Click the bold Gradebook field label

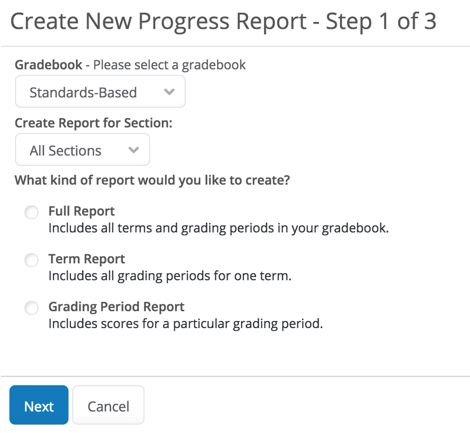pyautogui.click(x=48, y=65)
